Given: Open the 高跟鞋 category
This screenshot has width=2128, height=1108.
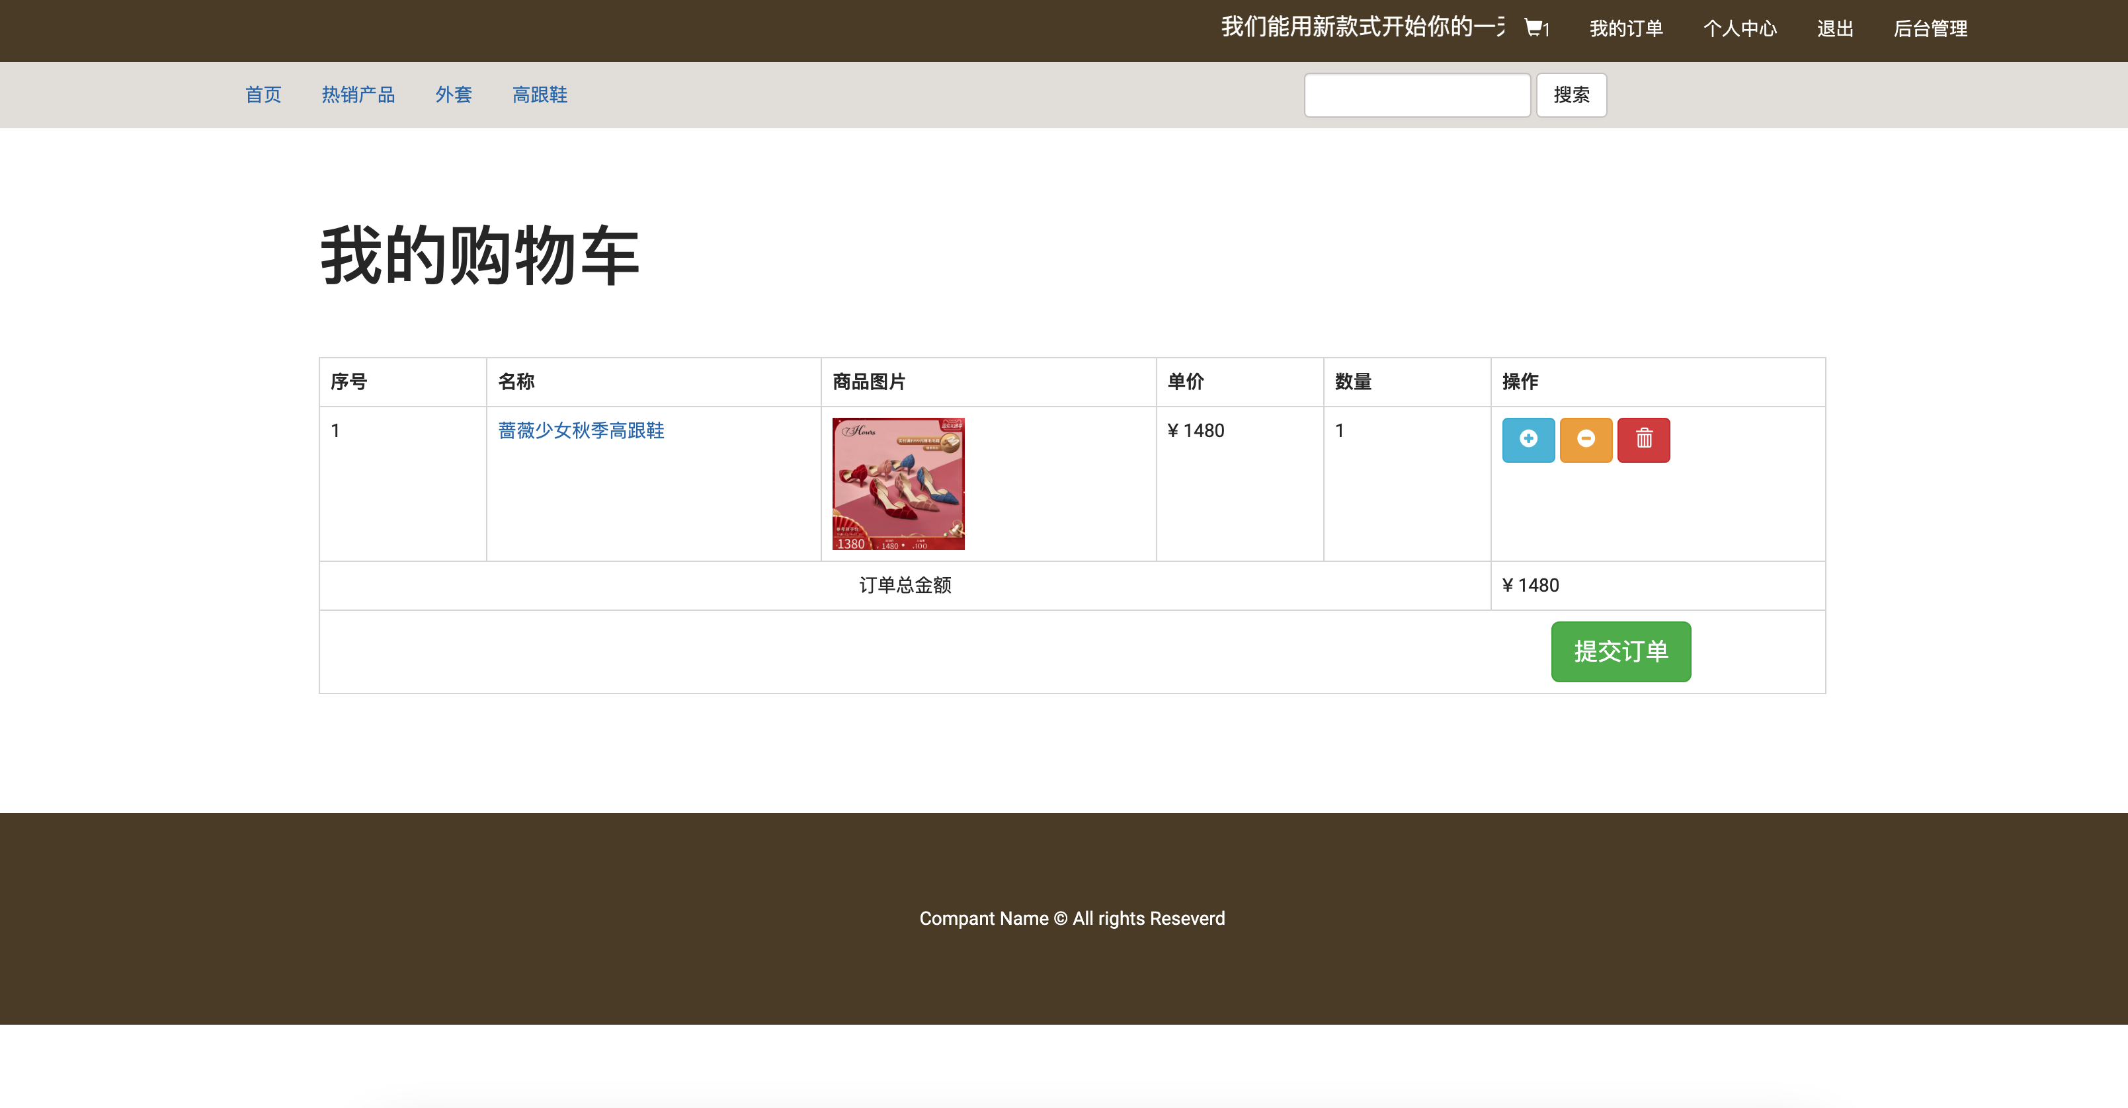Looking at the screenshot, I should pyautogui.click(x=540, y=95).
